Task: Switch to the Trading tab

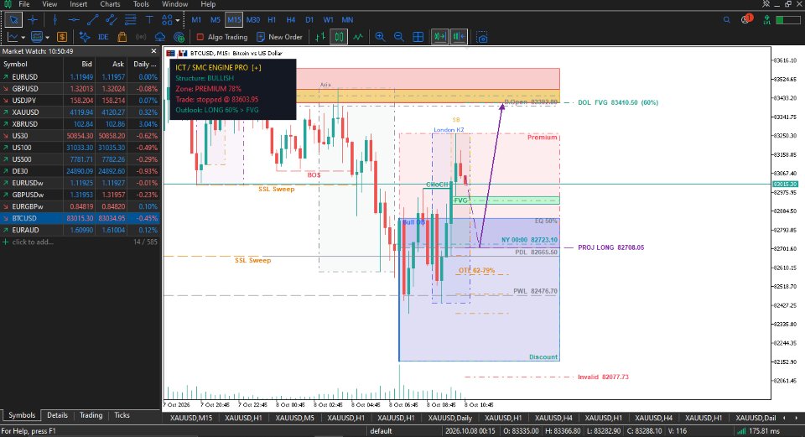Action: [91, 415]
